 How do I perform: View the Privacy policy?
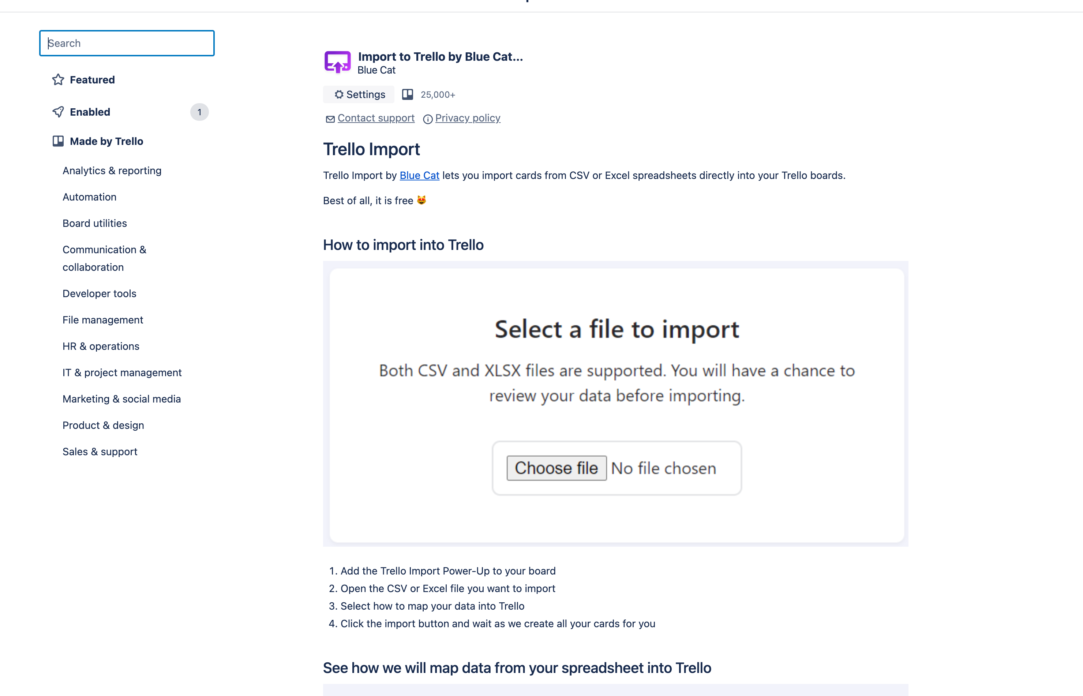coord(468,118)
